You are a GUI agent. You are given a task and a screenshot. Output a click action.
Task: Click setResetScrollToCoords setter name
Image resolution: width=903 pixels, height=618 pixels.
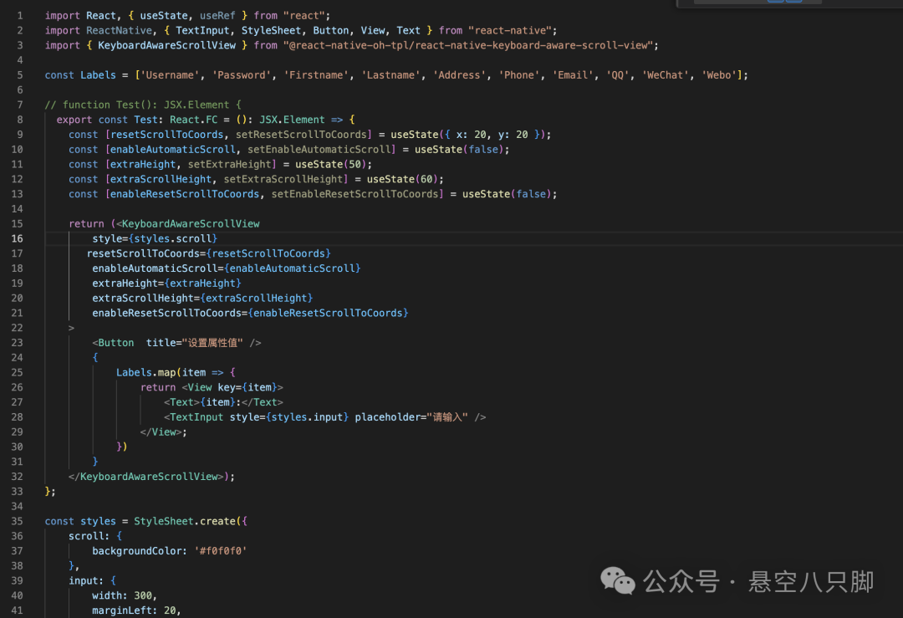pos(301,135)
